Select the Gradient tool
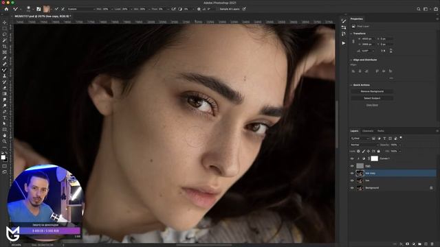This screenshot has width=440, height=247. click(x=5, y=93)
